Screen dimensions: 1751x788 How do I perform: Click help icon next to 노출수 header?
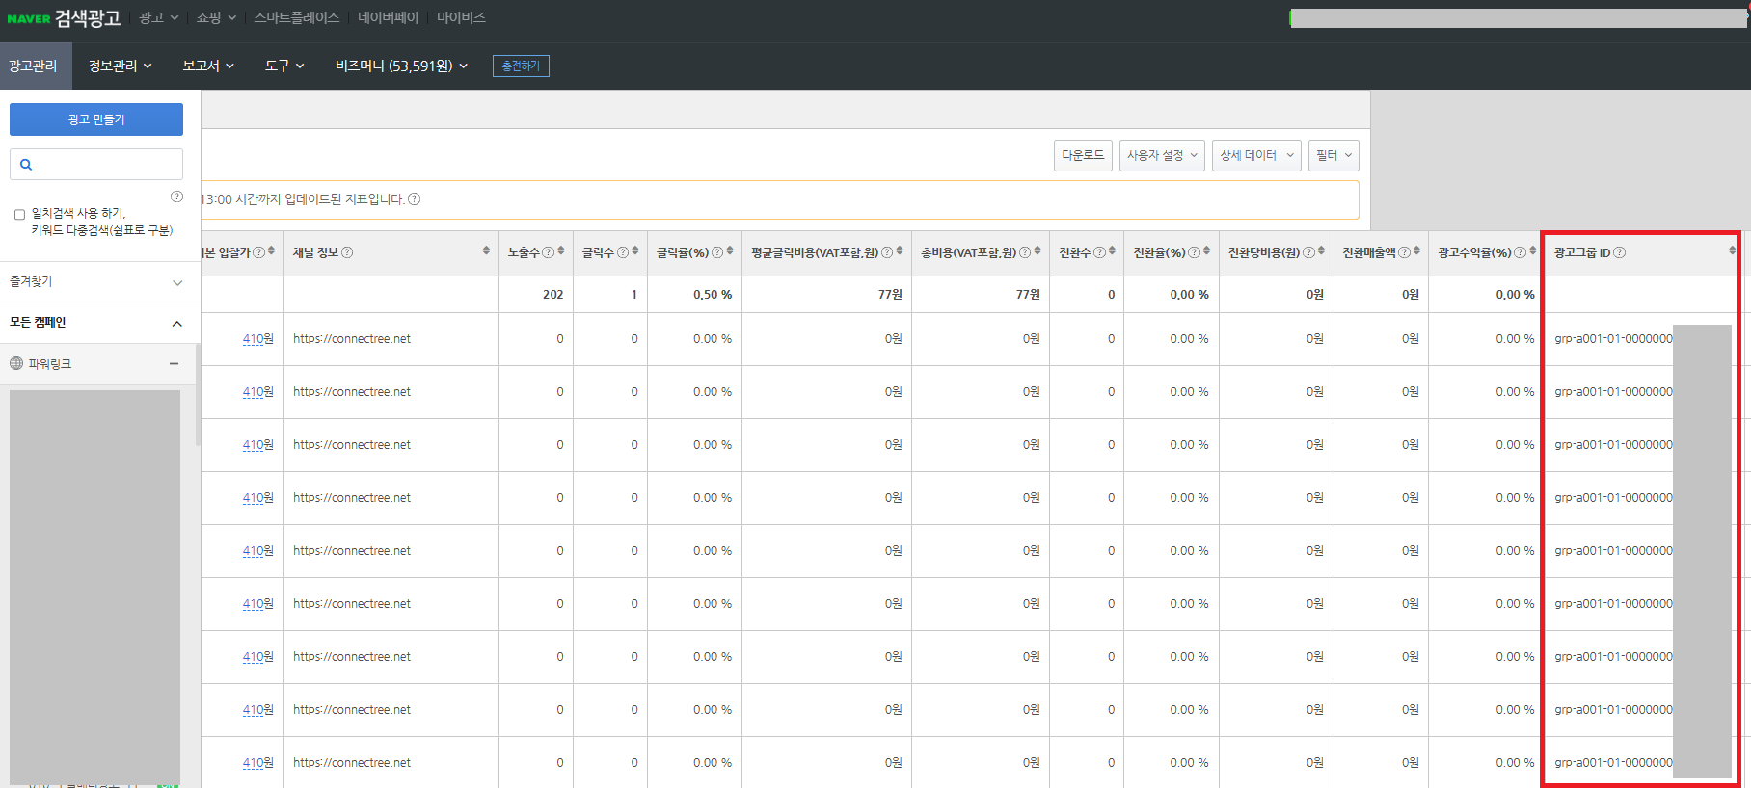click(549, 252)
